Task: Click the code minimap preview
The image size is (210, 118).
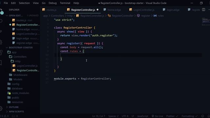Action: coord(206,21)
